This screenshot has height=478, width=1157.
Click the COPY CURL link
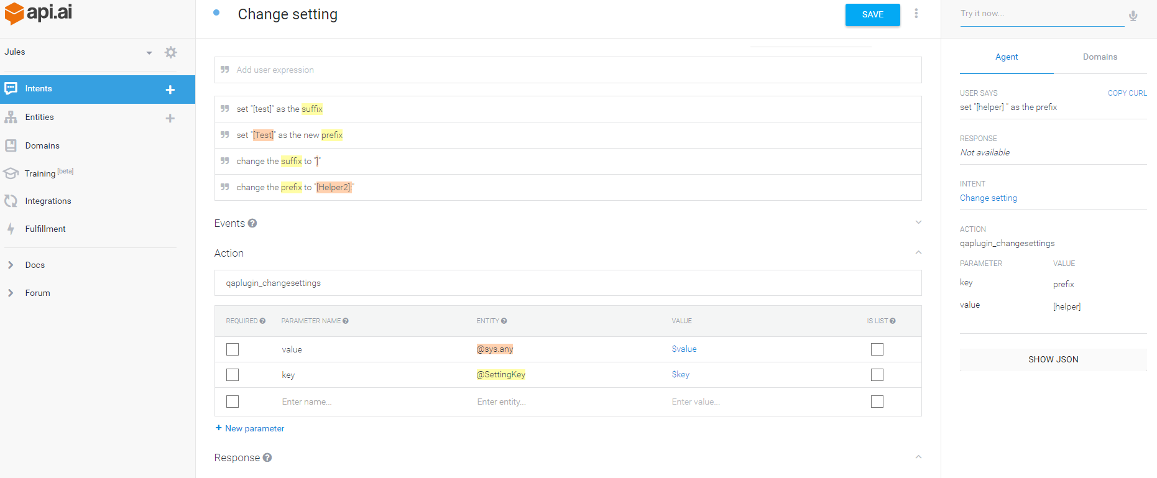[x=1127, y=93]
